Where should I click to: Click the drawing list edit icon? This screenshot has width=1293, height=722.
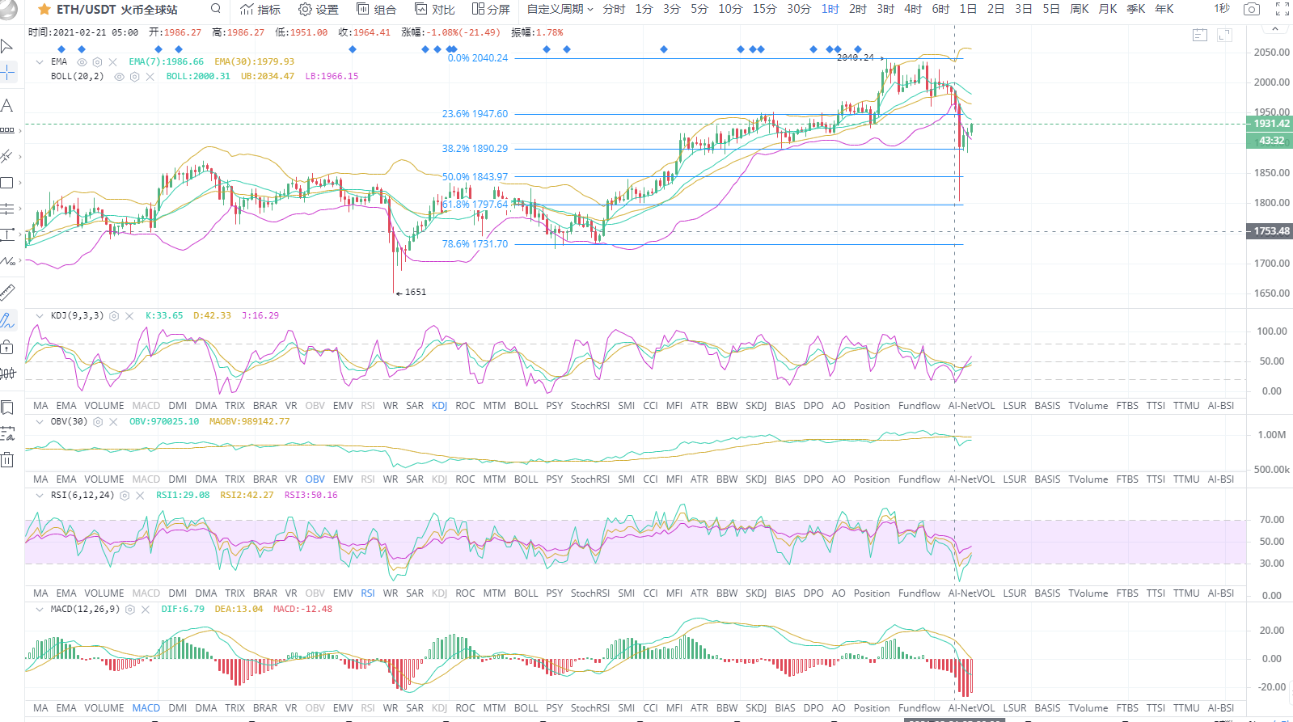(x=7, y=433)
